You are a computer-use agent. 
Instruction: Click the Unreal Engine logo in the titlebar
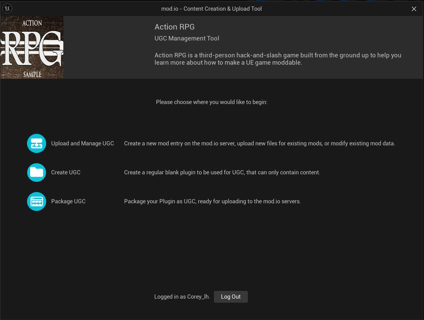pyautogui.click(x=7, y=8)
